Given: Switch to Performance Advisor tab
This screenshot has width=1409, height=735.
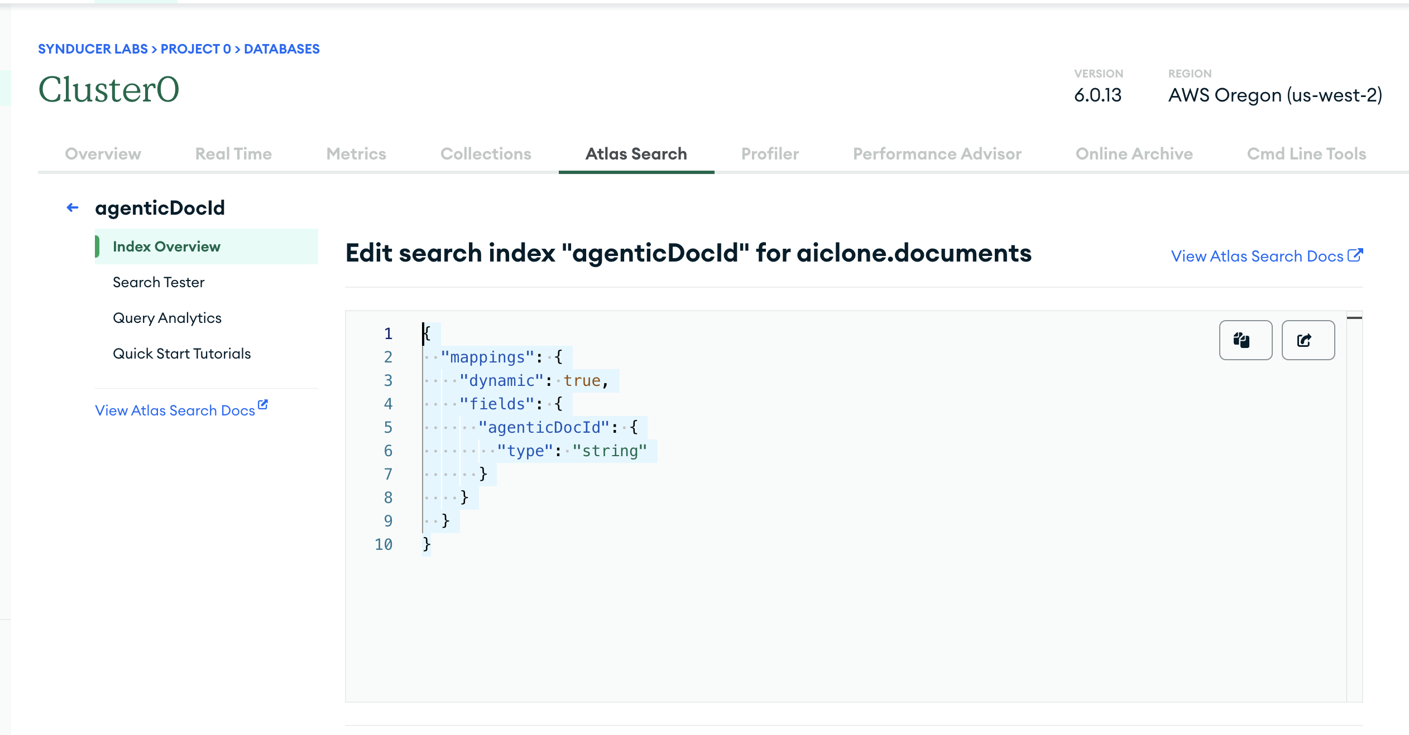Looking at the screenshot, I should coord(937,154).
